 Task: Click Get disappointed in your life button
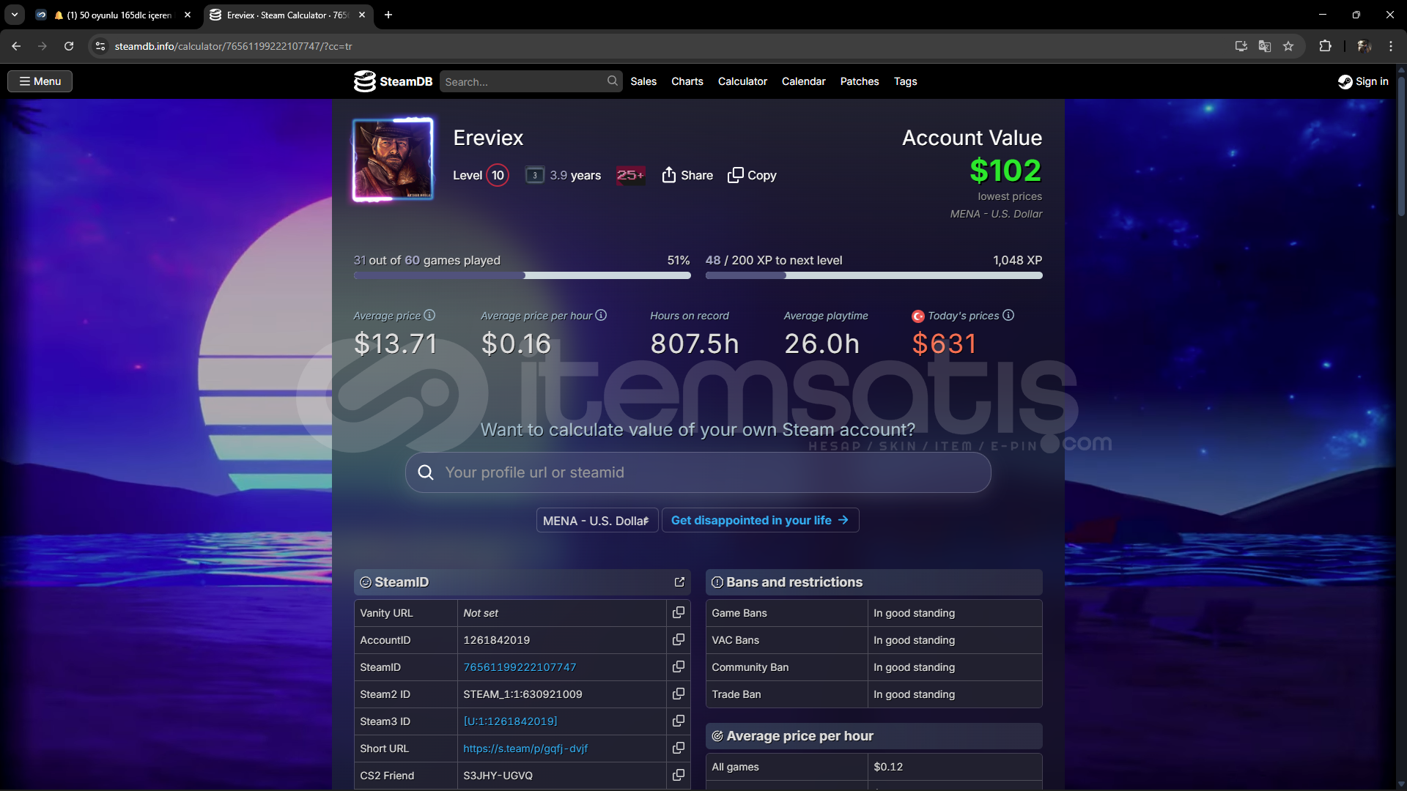[x=759, y=520]
